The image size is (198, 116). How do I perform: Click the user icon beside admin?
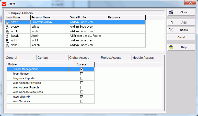pos(8,22)
